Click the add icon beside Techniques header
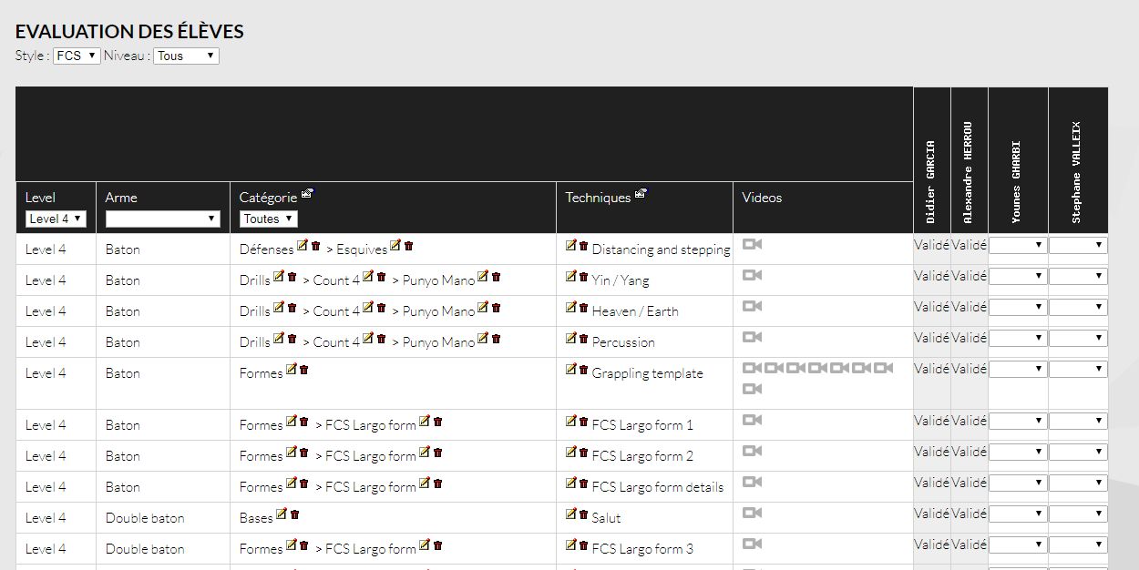This screenshot has width=1139, height=570. coord(641,193)
